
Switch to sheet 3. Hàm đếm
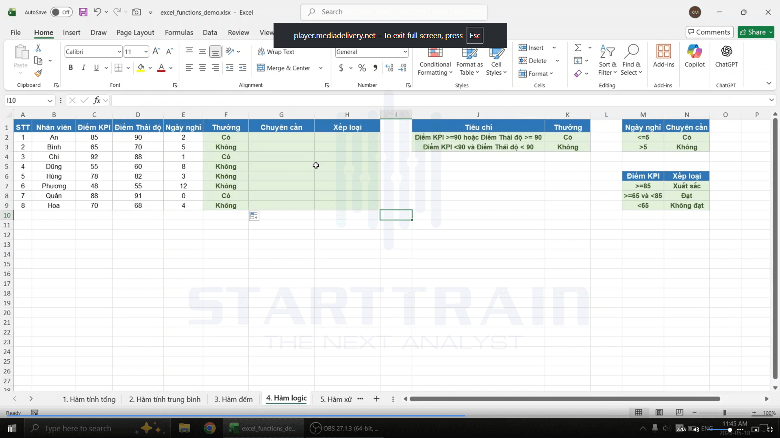(233, 399)
